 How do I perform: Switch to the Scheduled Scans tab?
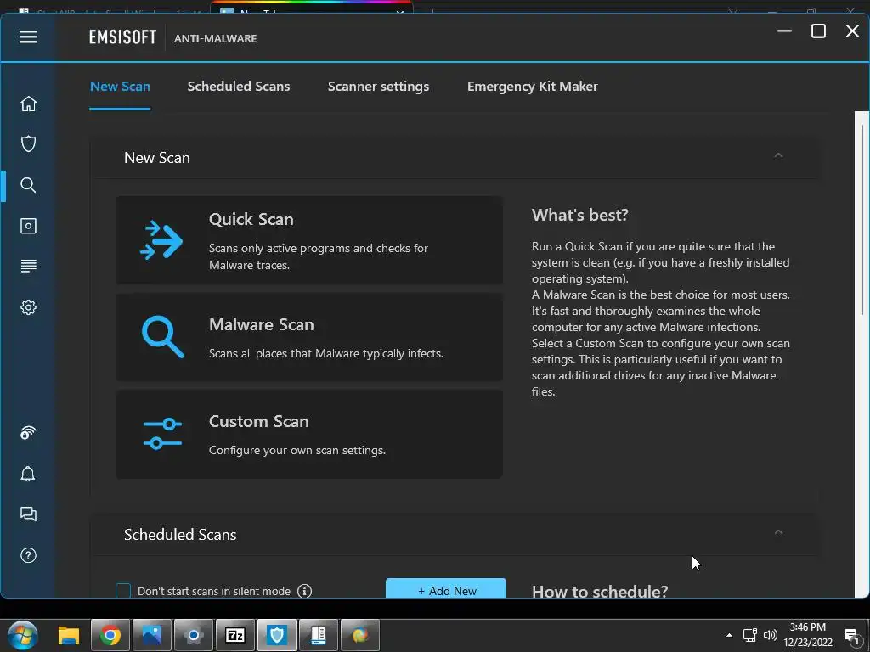239,87
